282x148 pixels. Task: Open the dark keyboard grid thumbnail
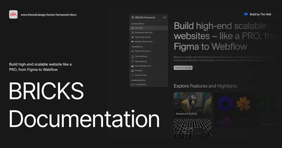192,128
